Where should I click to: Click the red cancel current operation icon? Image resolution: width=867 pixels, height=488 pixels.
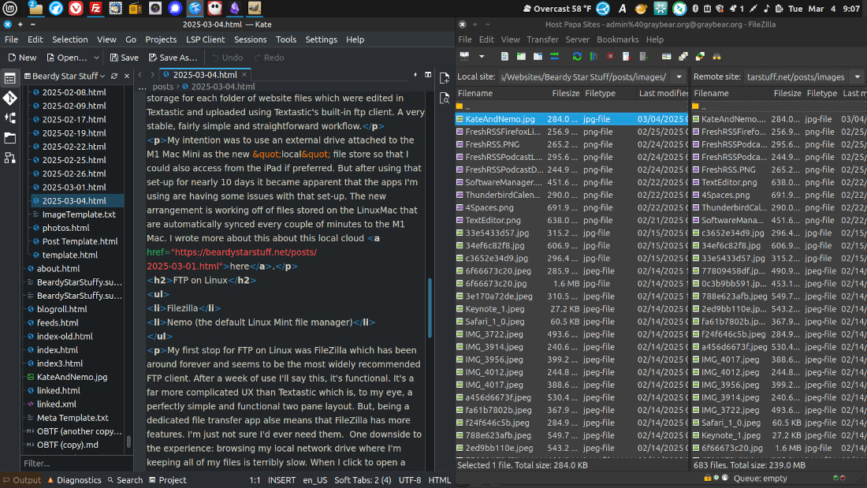(610, 57)
